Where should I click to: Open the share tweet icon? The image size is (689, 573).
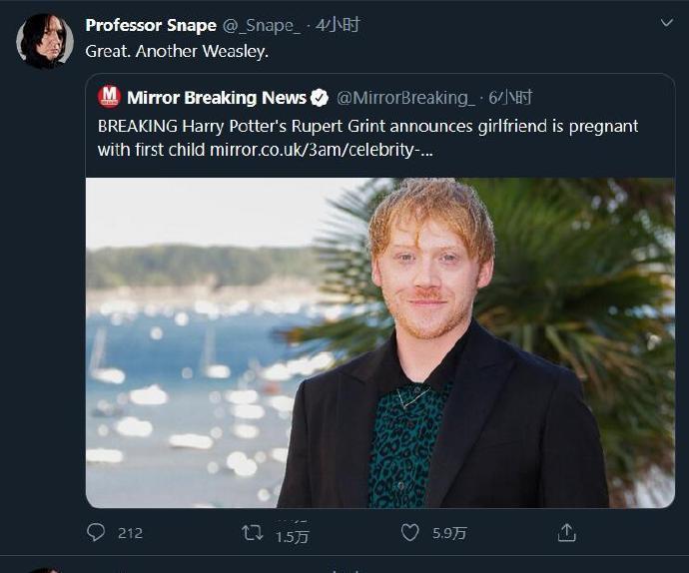[x=566, y=532]
